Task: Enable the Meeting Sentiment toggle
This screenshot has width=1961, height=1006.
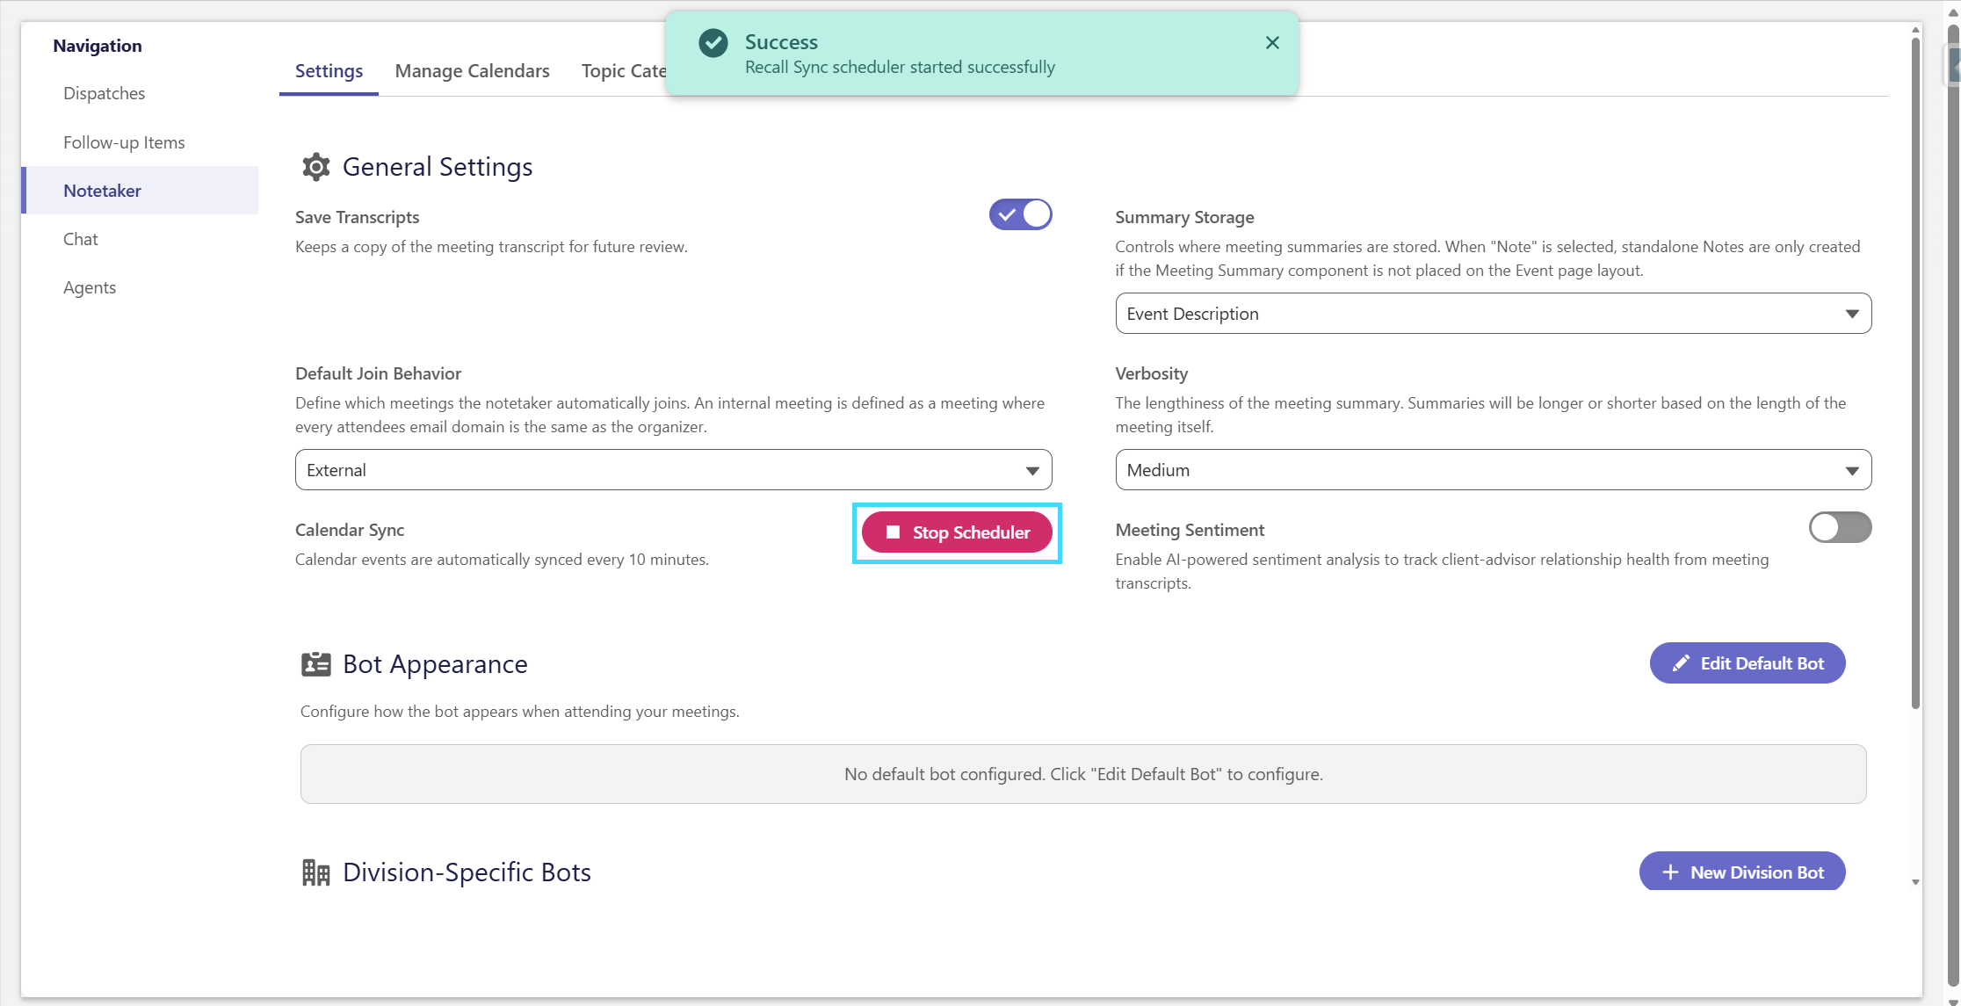Action: pos(1840,527)
